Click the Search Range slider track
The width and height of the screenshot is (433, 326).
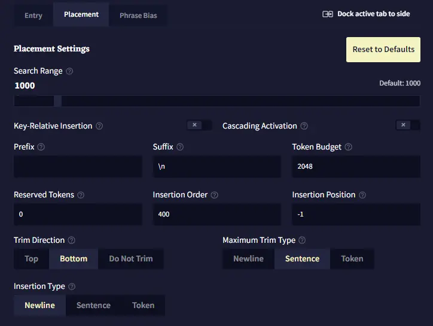(x=216, y=101)
